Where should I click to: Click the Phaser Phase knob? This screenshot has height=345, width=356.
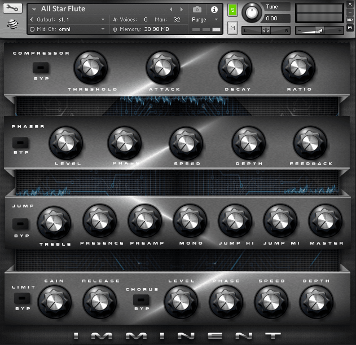[x=125, y=143]
